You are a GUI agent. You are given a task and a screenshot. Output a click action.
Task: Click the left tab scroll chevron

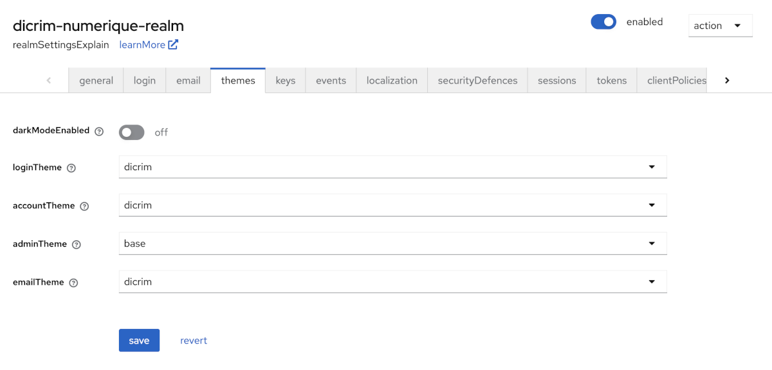click(49, 80)
